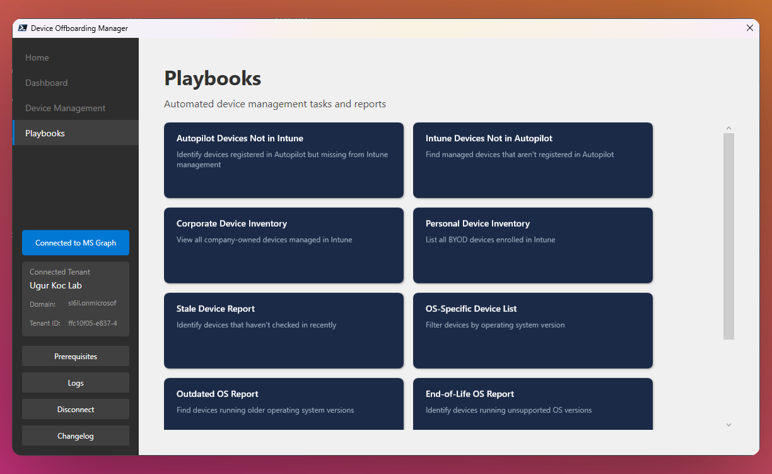
Task: Open the Personal Device Inventory playbook
Action: pos(533,246)
